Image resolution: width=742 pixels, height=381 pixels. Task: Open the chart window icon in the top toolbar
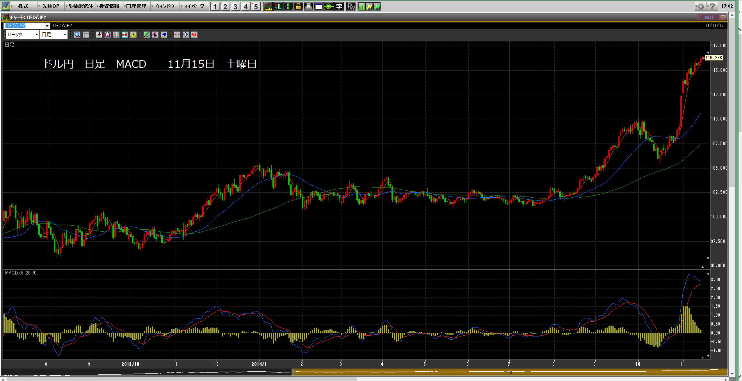point(268,6)
